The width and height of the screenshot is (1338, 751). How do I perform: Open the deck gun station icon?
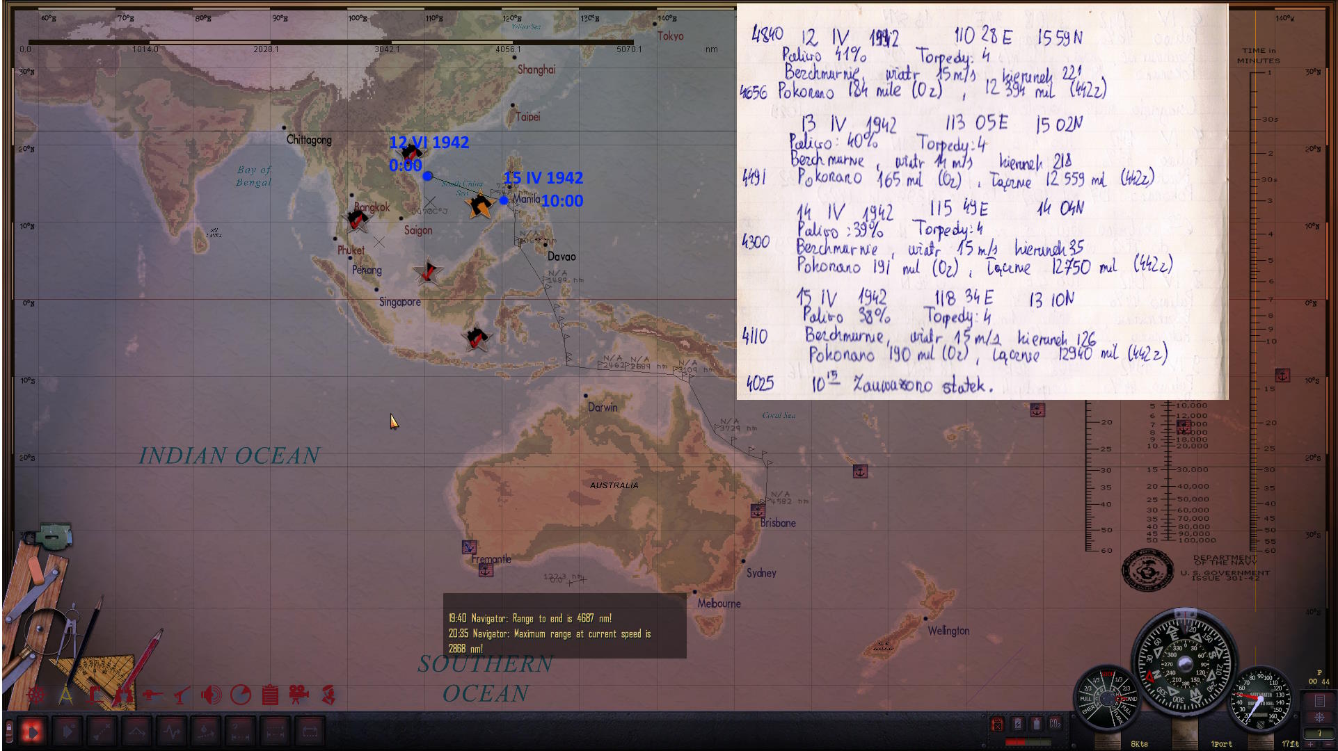[151, 695]
